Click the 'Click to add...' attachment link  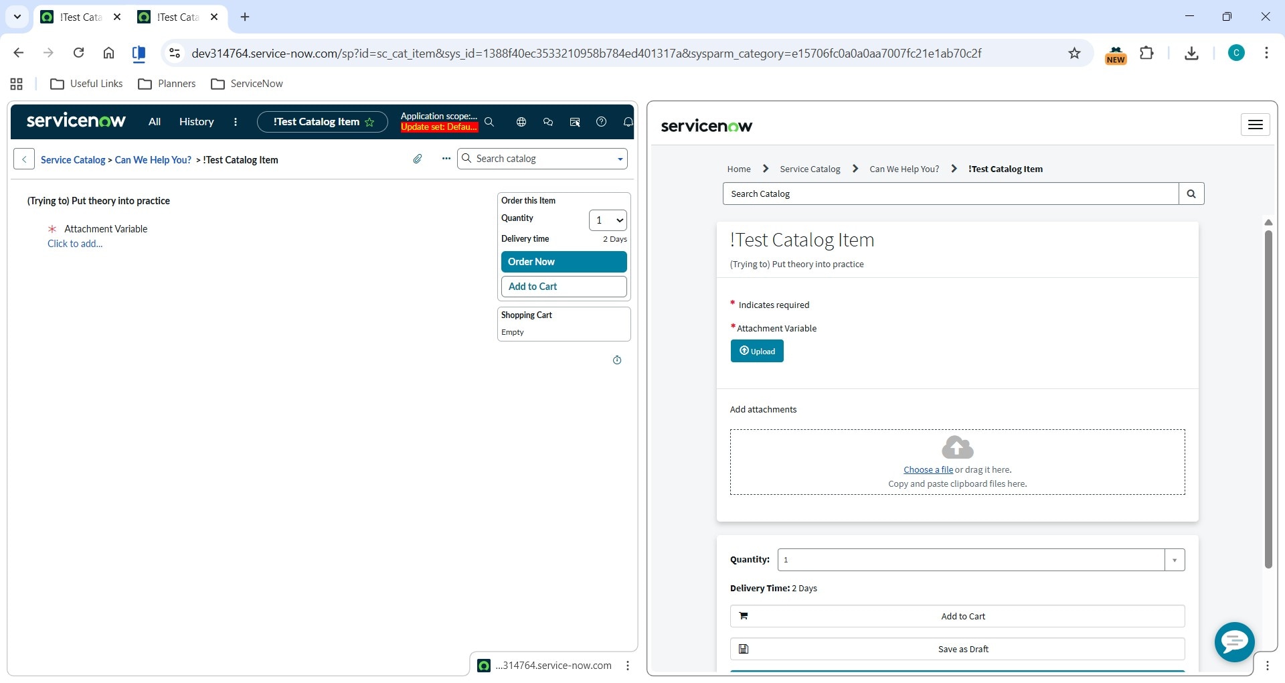pos(75,244)
